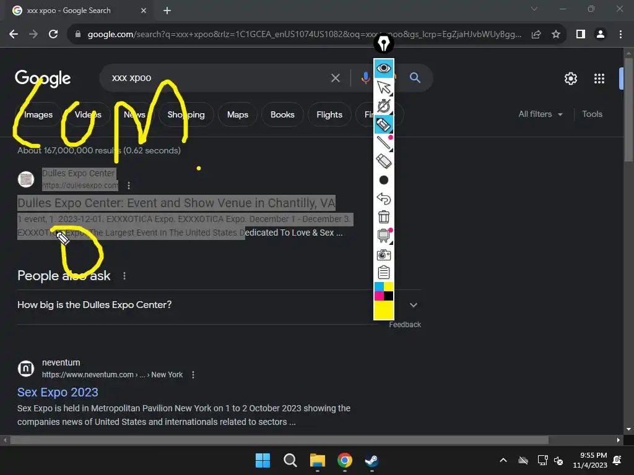
Task: Click the clipboard icon in pen toolbar
Action: [383, 273]
